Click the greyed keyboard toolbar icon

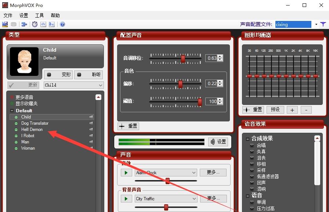[x=14, y=24]
